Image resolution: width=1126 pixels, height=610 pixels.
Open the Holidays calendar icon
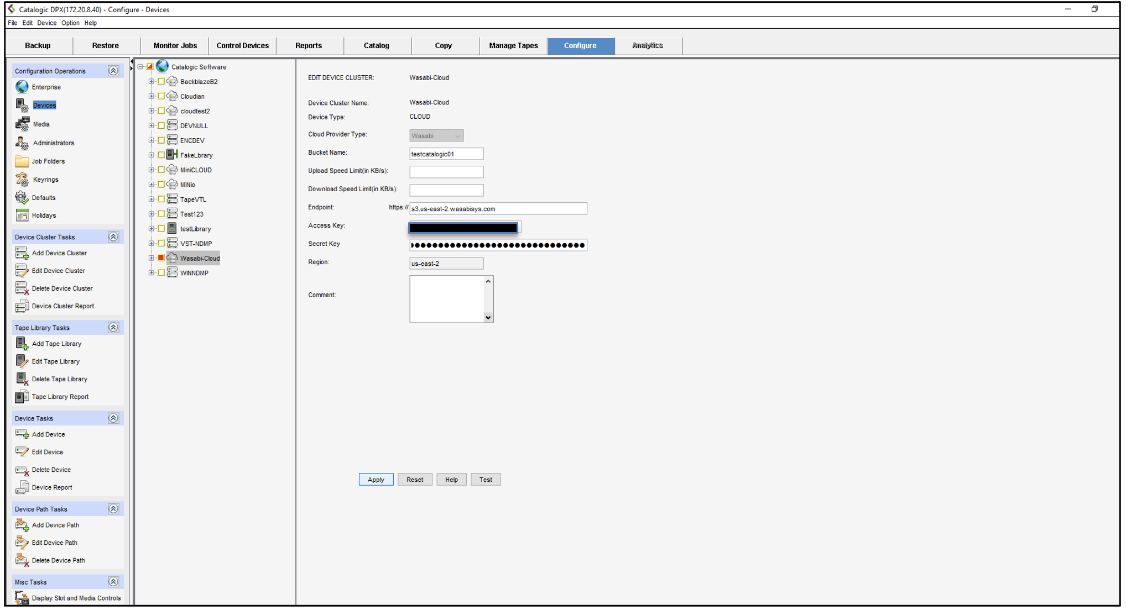click(22, 215)
